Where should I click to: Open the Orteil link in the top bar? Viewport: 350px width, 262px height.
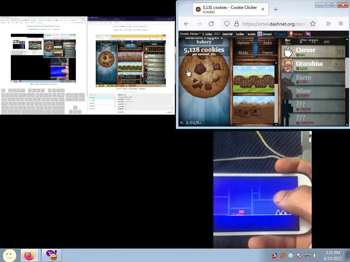point(209,34)
